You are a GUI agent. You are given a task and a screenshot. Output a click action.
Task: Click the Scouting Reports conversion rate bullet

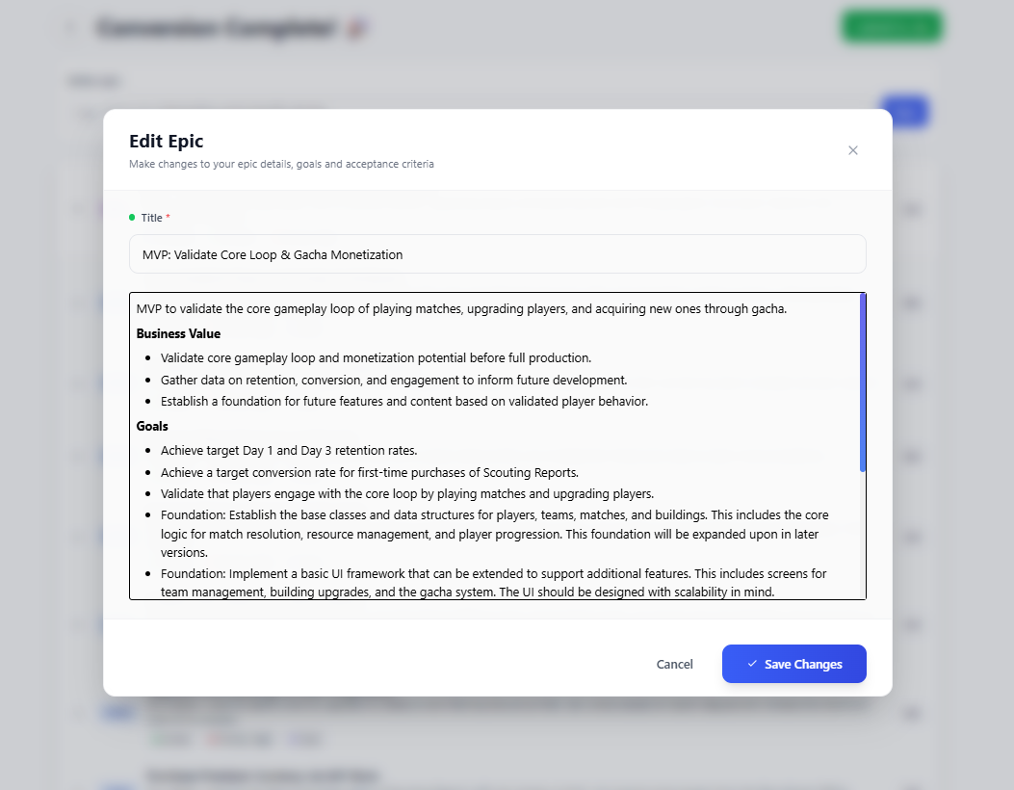369,472
